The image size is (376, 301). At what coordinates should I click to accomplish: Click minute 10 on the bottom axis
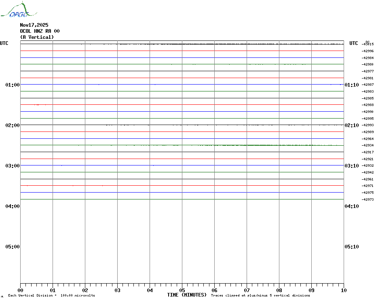click(344, 290)
